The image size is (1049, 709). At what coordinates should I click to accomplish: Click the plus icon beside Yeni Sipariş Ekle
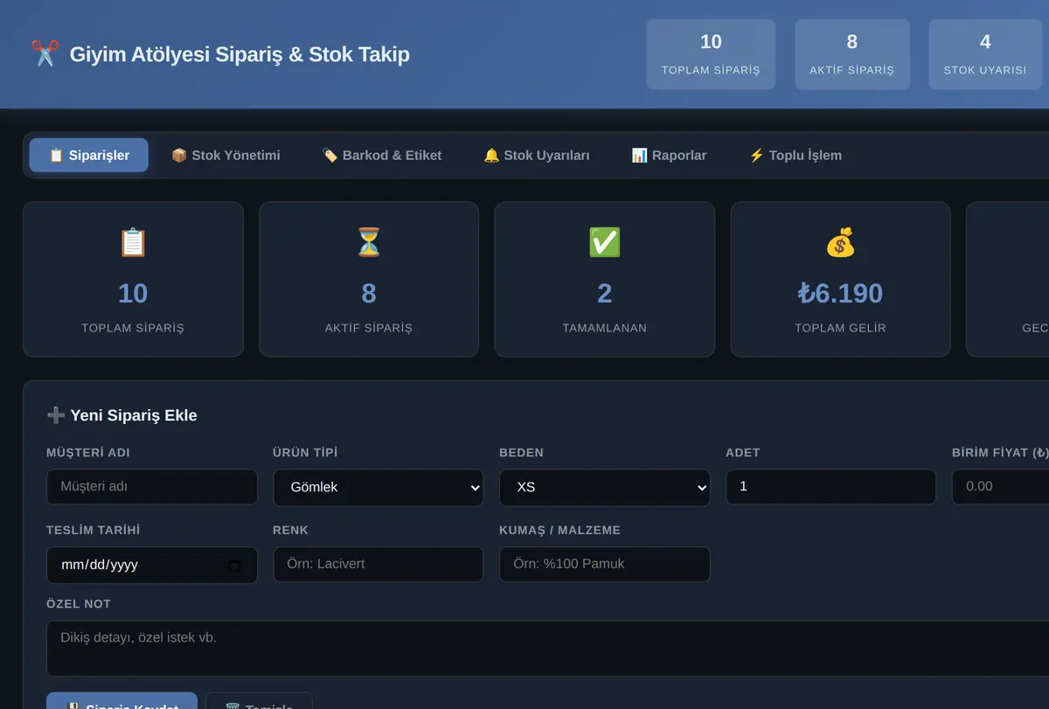pyautogui.click(x=56, y=415)
